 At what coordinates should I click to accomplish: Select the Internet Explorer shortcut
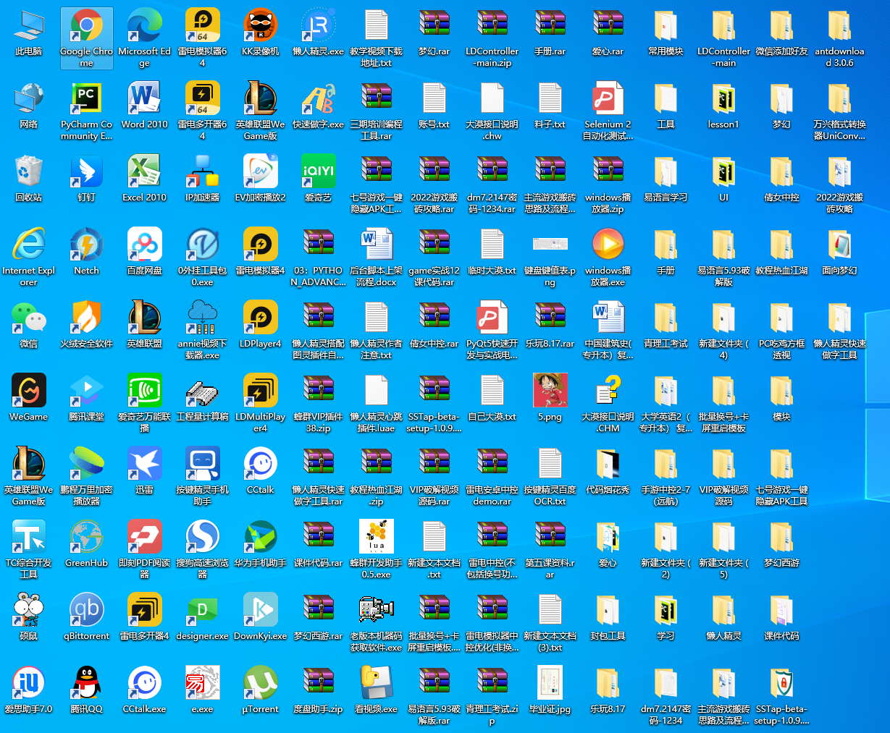click(29, 258)
